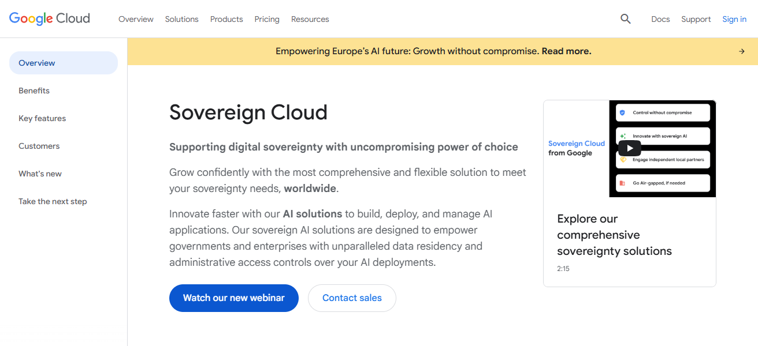Open the Products navigation menu
Screen dimensions: 758x346
point(226,19)
